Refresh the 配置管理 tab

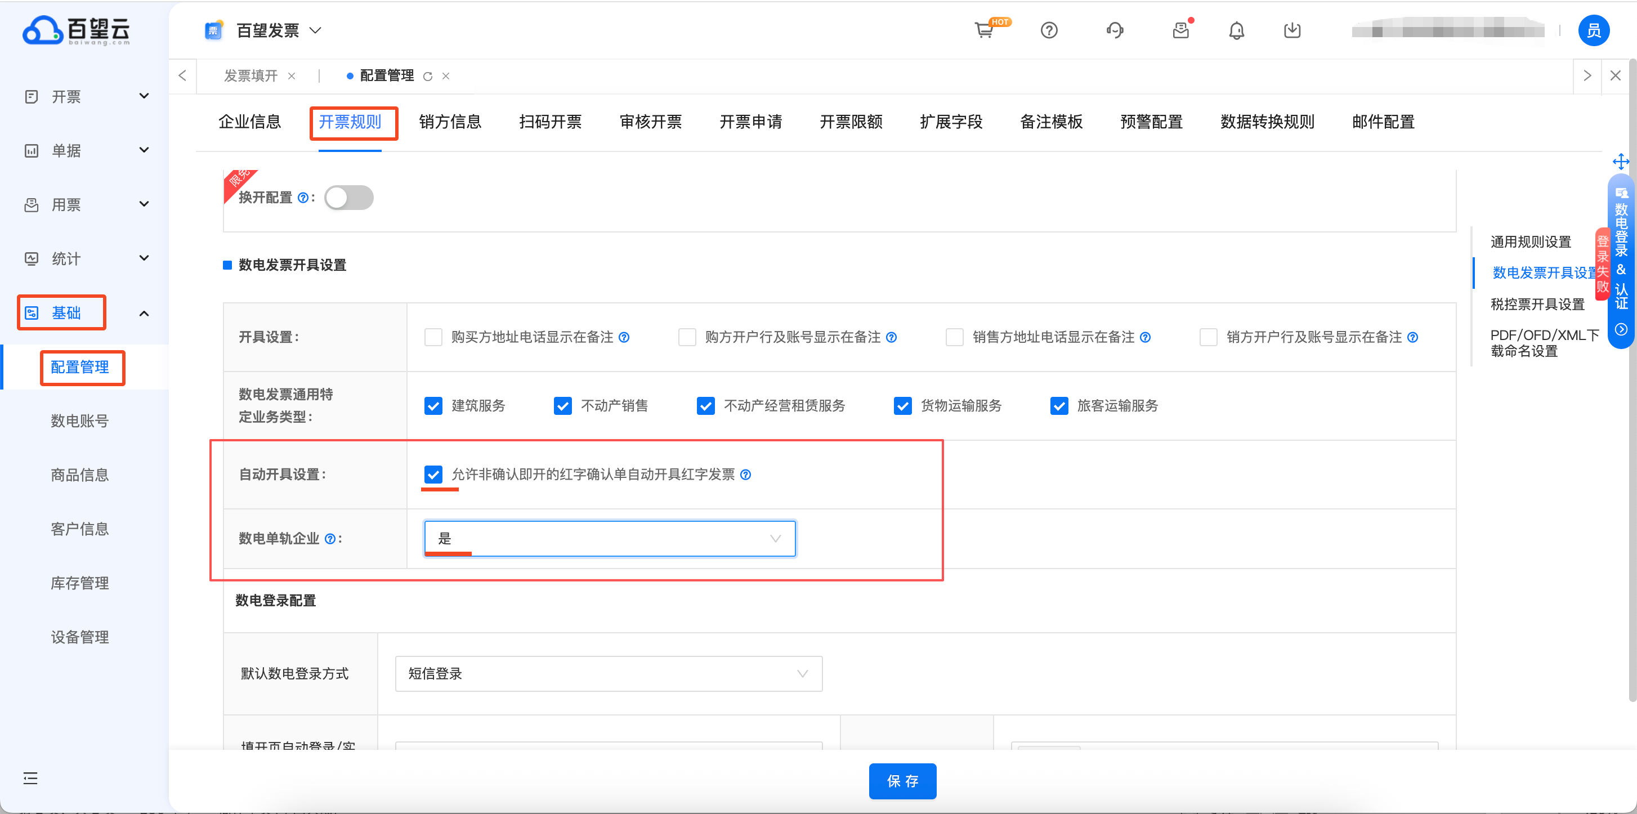pos(428,76)
